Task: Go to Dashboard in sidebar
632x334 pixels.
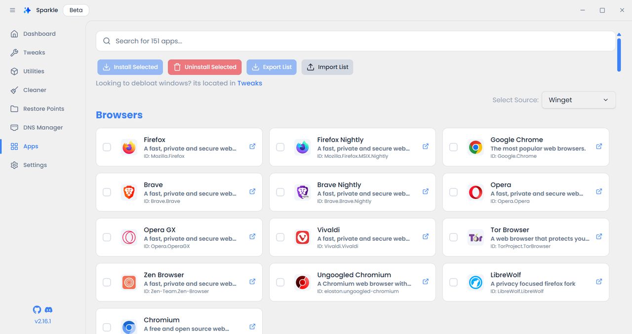Action: [x=43, y=34]
